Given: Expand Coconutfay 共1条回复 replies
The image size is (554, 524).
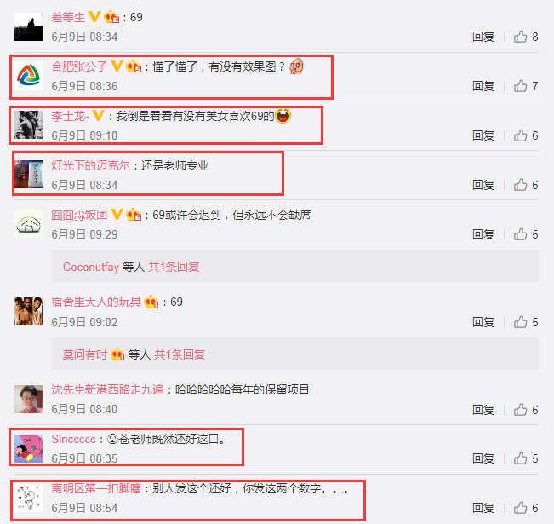Looking at the screenshot, I should coord(174,267).
